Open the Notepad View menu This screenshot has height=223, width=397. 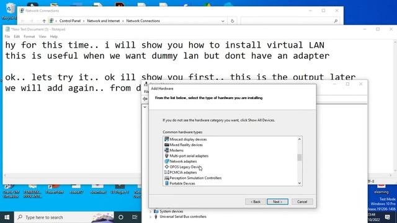pos(42,37)
